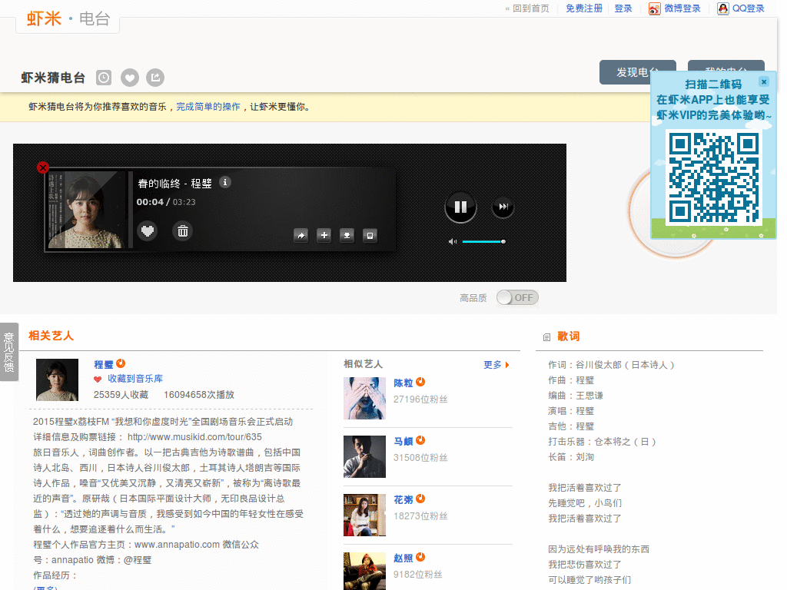Click the Weibo login icon
The height and width of the screenshot is (590, 787).
[654, 8]
